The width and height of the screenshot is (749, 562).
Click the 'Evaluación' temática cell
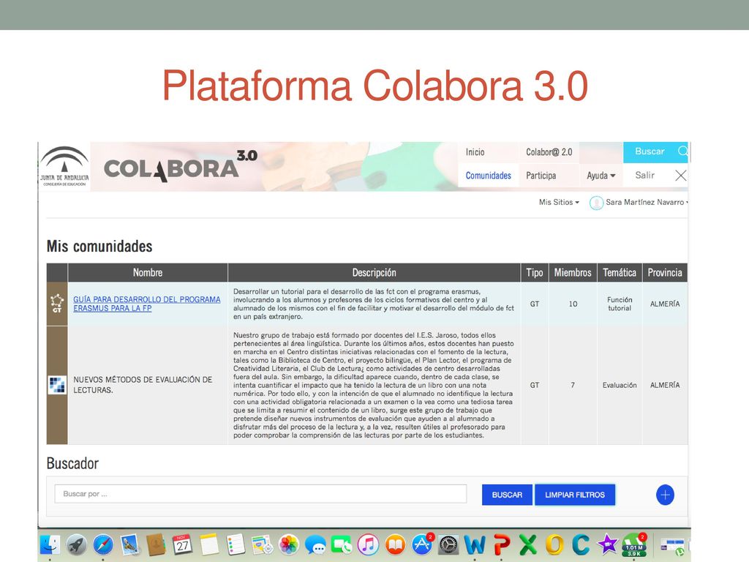[x=620, y=385]
